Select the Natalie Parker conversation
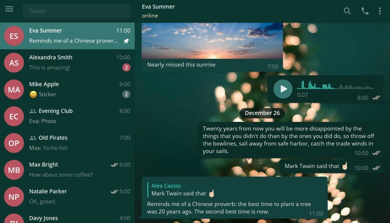This screenshot has height=223, width=390. tap(67, 197)
